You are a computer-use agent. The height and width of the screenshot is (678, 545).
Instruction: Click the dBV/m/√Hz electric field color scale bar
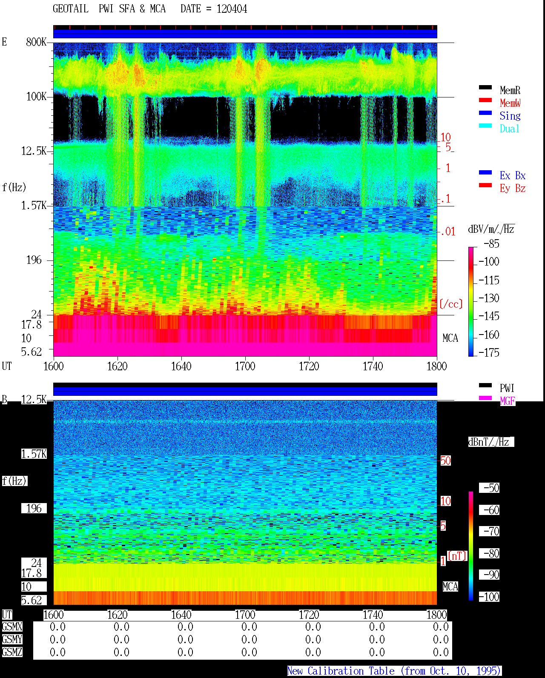471,301
